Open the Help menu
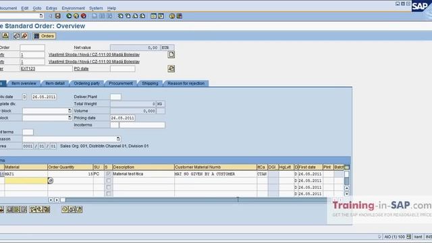The image size is (432, 243). (111, 8)
